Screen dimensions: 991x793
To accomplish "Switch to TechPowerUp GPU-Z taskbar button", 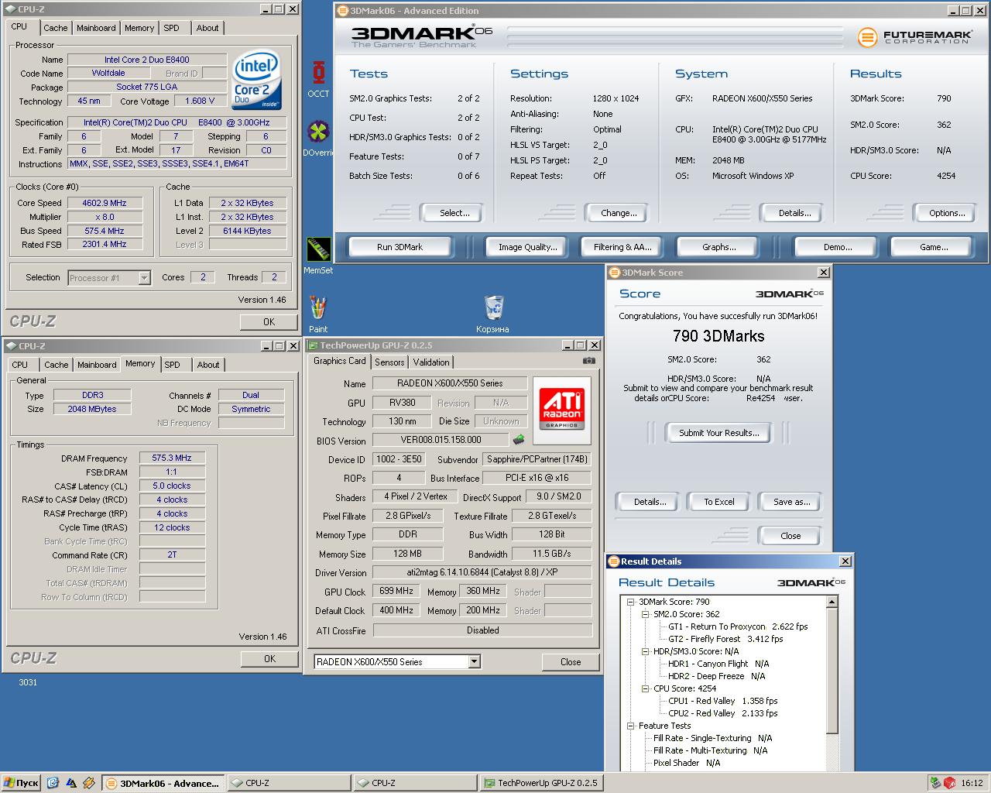I will pyautogui.click(x=540, y=783).
